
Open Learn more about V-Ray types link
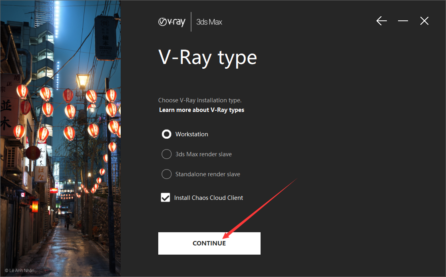(201, 110)
